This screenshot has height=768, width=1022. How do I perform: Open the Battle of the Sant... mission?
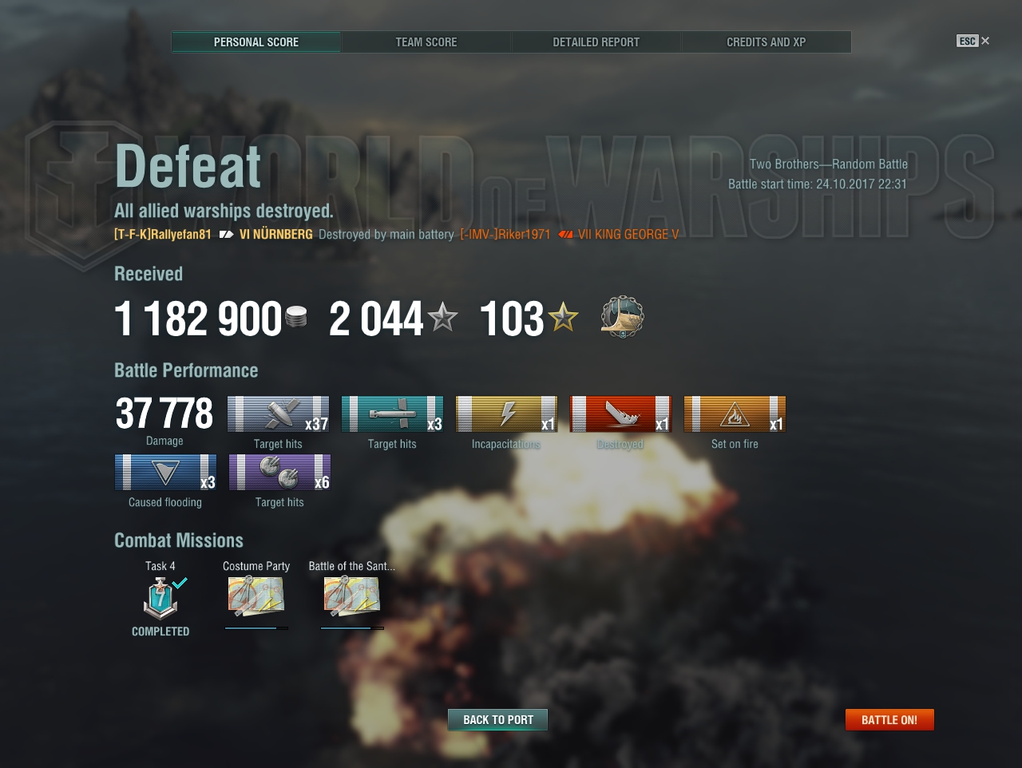point(352,596)
